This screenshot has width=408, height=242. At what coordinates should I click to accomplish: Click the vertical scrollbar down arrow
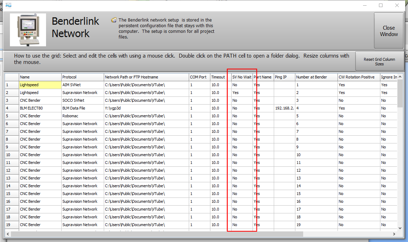tap(400, 228)
